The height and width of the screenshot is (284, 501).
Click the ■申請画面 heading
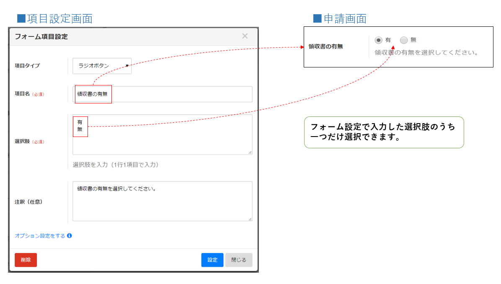(x=340, y=19)
